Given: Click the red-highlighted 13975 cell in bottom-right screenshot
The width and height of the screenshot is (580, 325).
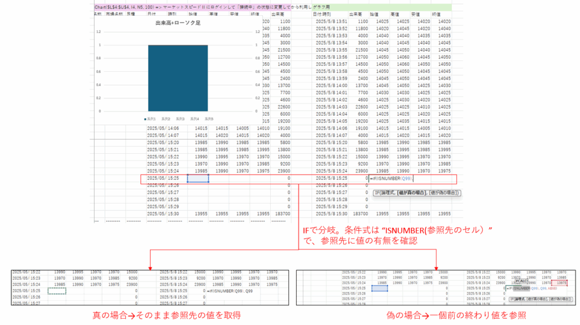Looking at the screenshot, I should click(x=559, y=283).
